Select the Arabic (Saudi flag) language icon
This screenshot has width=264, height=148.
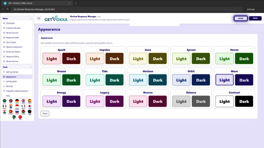[5, 101]
